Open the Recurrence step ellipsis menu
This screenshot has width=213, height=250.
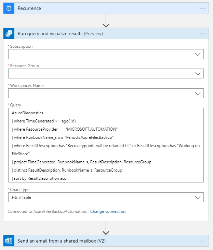point(203,8)
